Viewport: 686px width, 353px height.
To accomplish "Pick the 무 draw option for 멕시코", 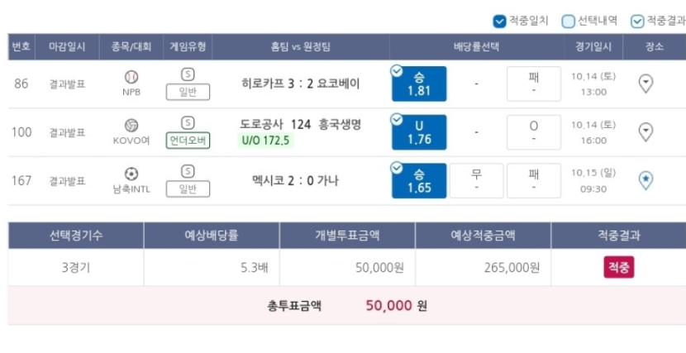I will click(476, 181).
